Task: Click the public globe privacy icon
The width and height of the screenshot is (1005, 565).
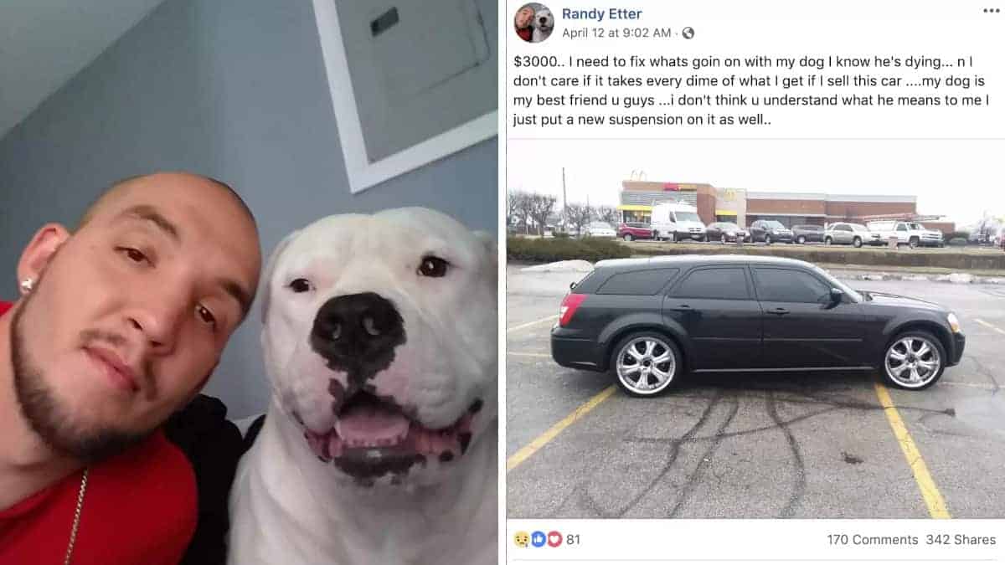Action: click(688, 33)
